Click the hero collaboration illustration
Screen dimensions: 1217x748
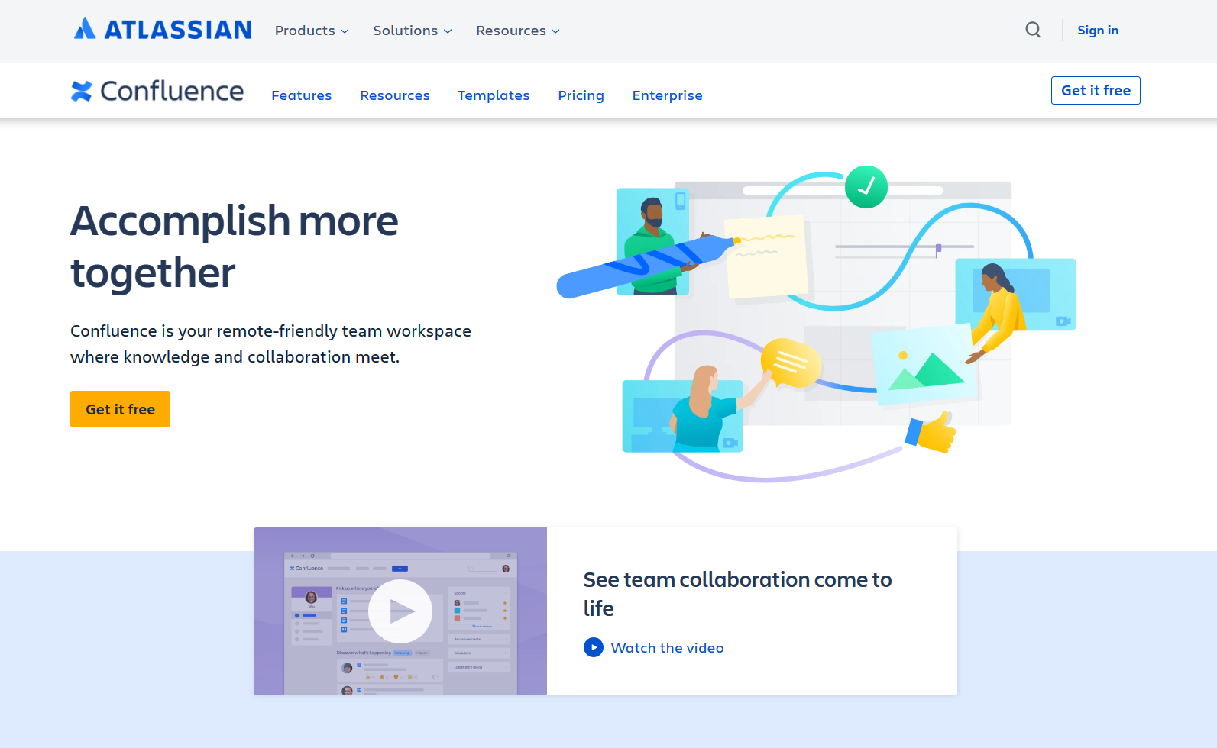(816, 324)
